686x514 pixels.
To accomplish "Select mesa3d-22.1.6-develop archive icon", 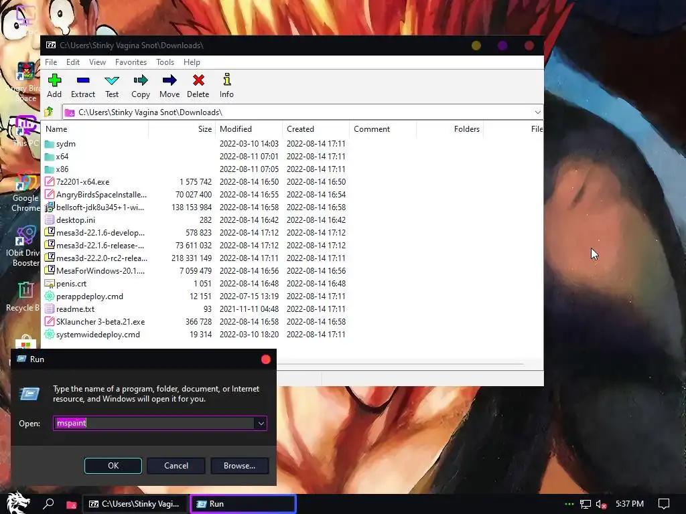I will click(x=50, y=232).
